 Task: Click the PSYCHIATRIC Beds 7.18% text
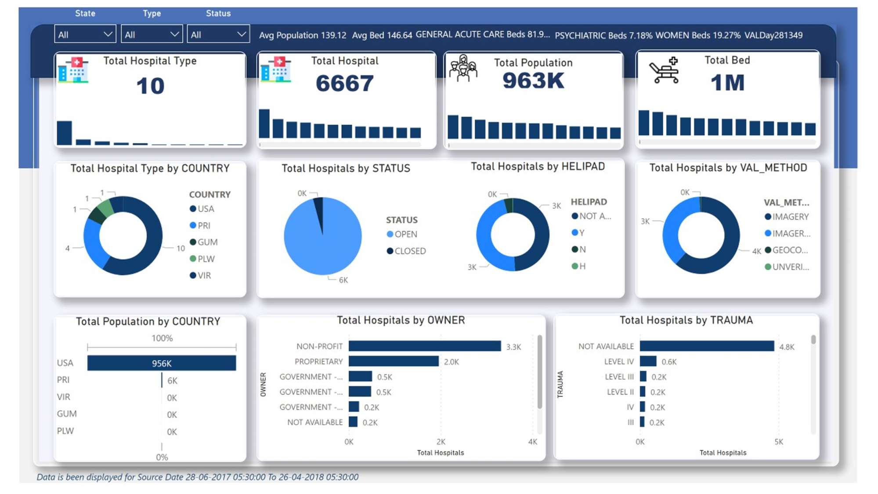(x=603, y=35)
